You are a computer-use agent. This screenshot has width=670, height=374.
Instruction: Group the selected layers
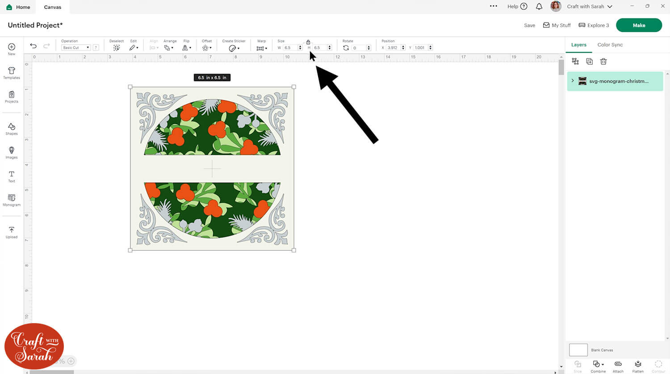(575, 62)
